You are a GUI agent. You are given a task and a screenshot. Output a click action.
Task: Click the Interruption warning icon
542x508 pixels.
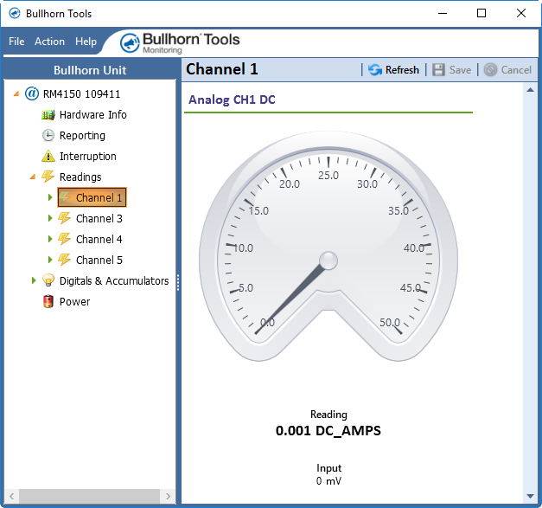(48, 157)
